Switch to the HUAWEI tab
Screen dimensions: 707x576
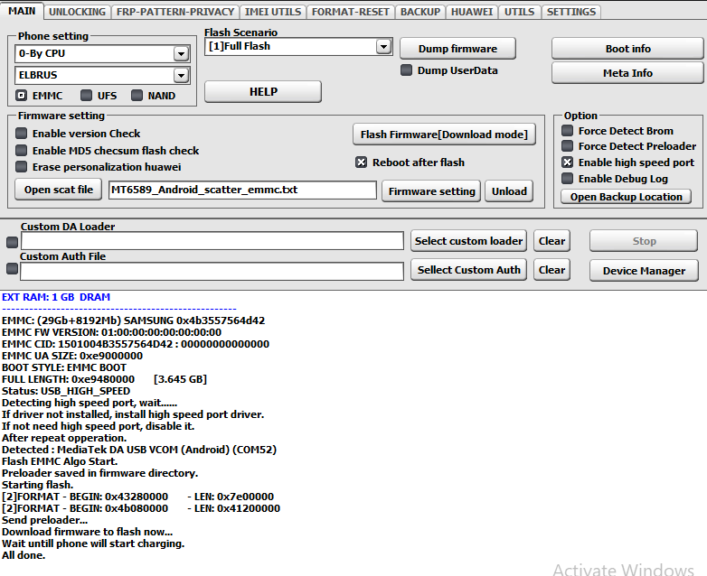[x=472, y=12]
